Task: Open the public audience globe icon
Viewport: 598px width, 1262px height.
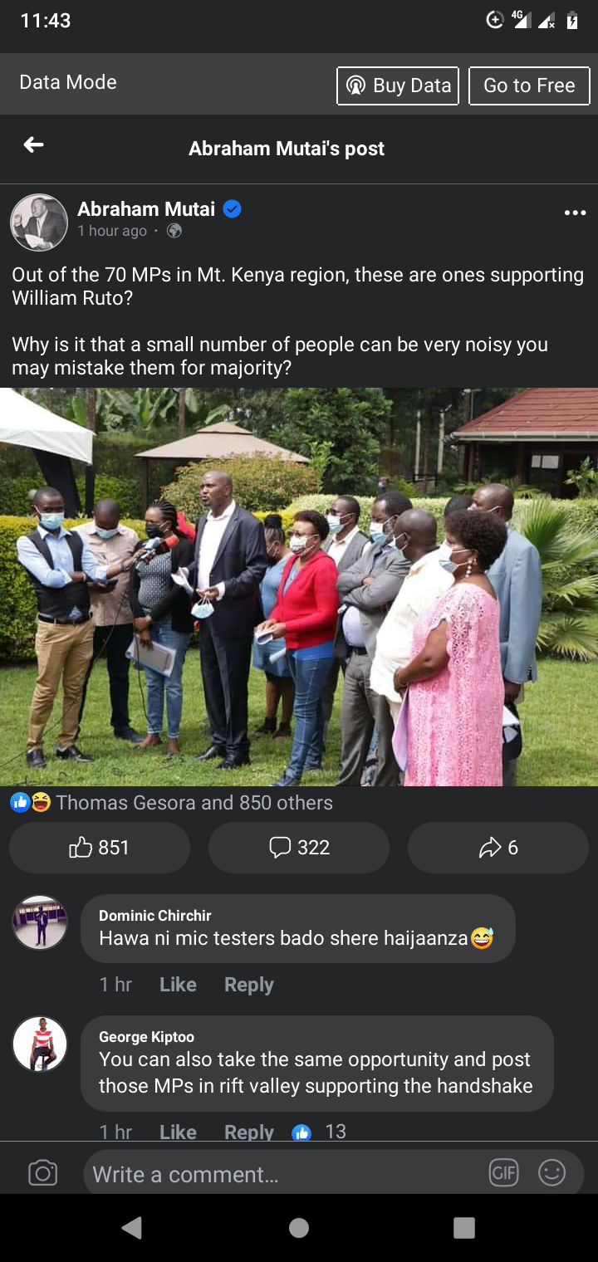Action: click(x=174, y=231)
